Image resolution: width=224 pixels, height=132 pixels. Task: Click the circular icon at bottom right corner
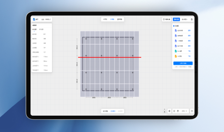tap(192, 111)
